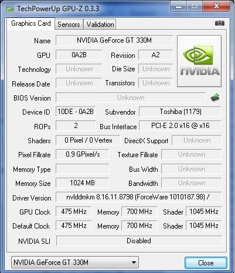The height and width of the screenshot is (273, 235).
Task: Click the Release Date field value
Action: click(x=79, y=83)
